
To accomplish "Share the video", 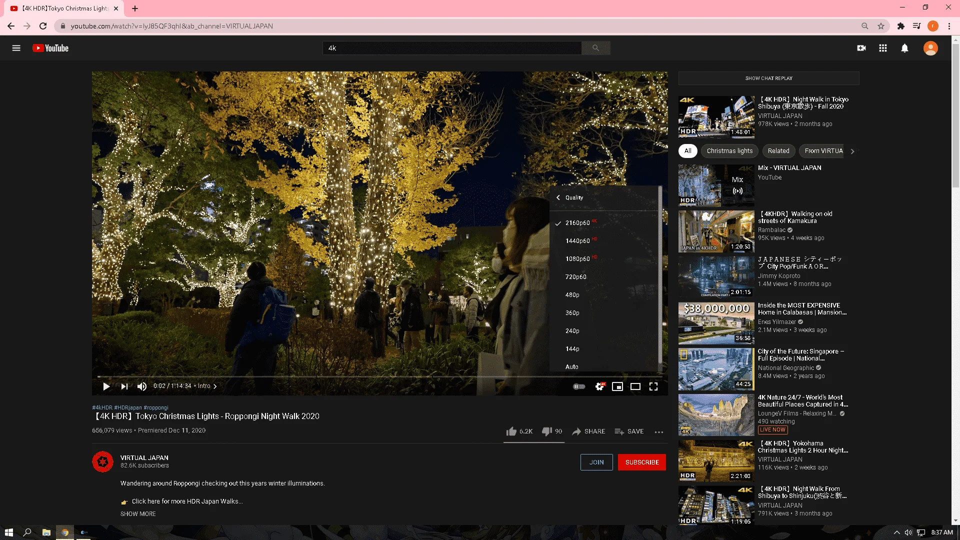I will 588,431.
